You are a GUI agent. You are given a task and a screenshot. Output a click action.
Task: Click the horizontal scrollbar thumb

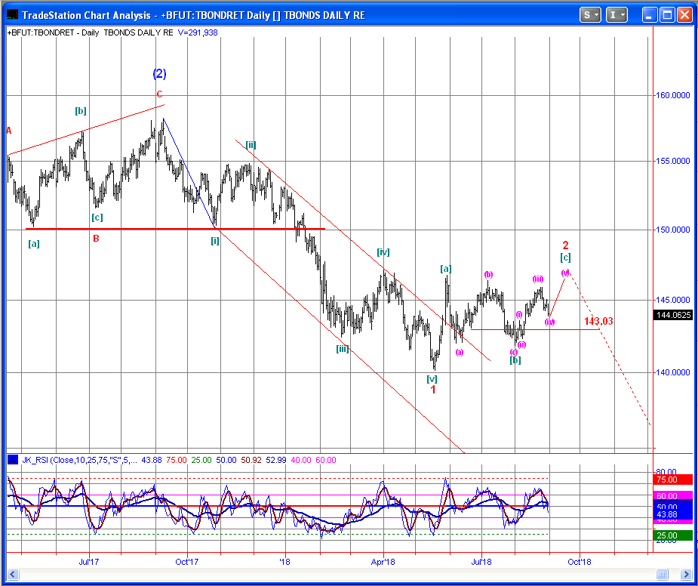tap(662, 574)
